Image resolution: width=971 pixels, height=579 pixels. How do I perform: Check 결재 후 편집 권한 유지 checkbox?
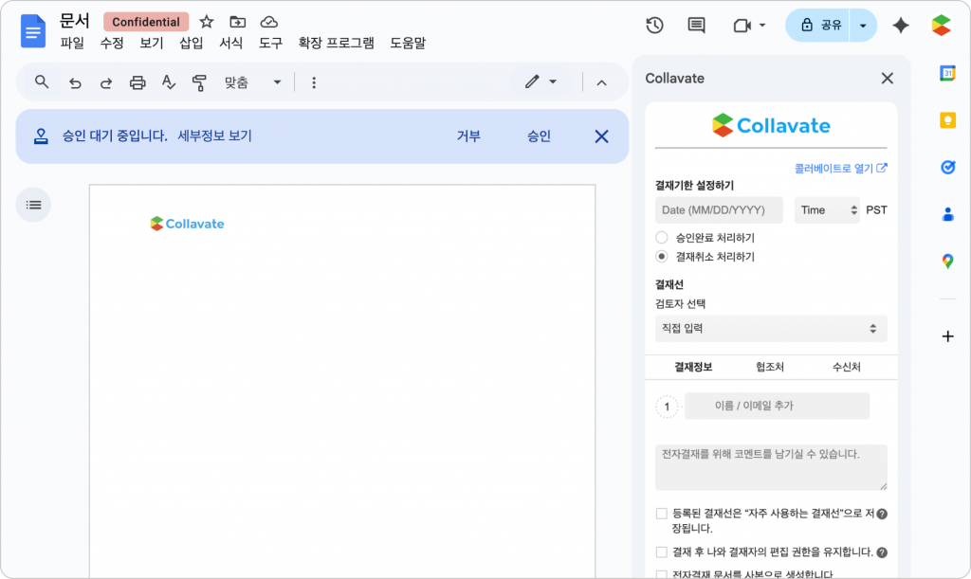coord(662,552)
